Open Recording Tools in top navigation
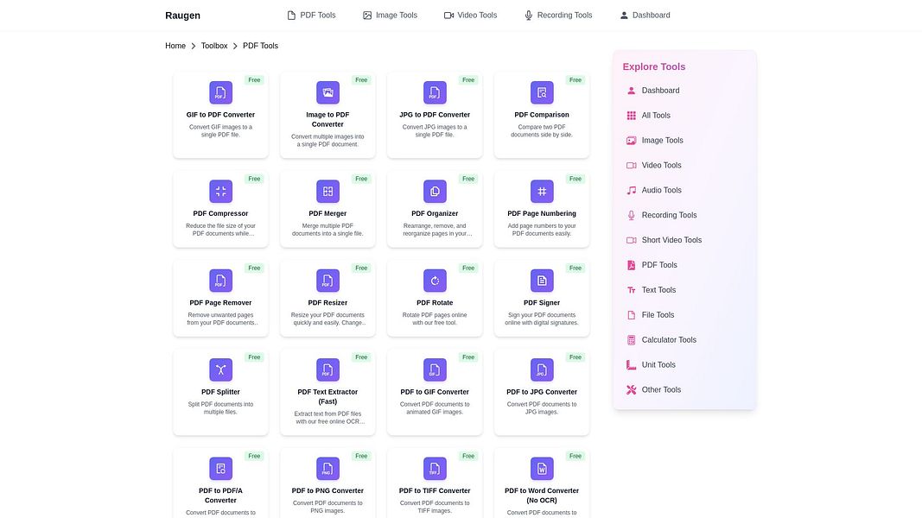 tap(558, 16)
